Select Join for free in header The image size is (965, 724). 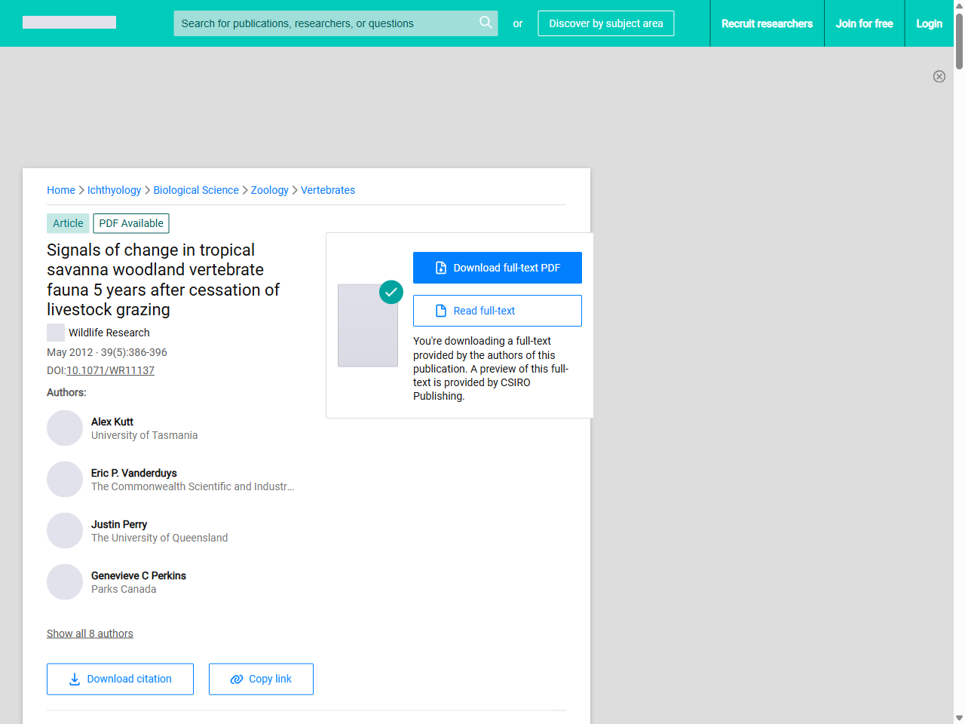pos(864,23)
